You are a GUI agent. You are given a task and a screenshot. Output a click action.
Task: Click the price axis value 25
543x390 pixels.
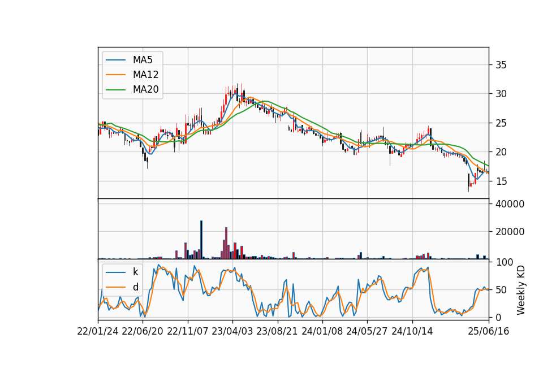pos(501,123)
